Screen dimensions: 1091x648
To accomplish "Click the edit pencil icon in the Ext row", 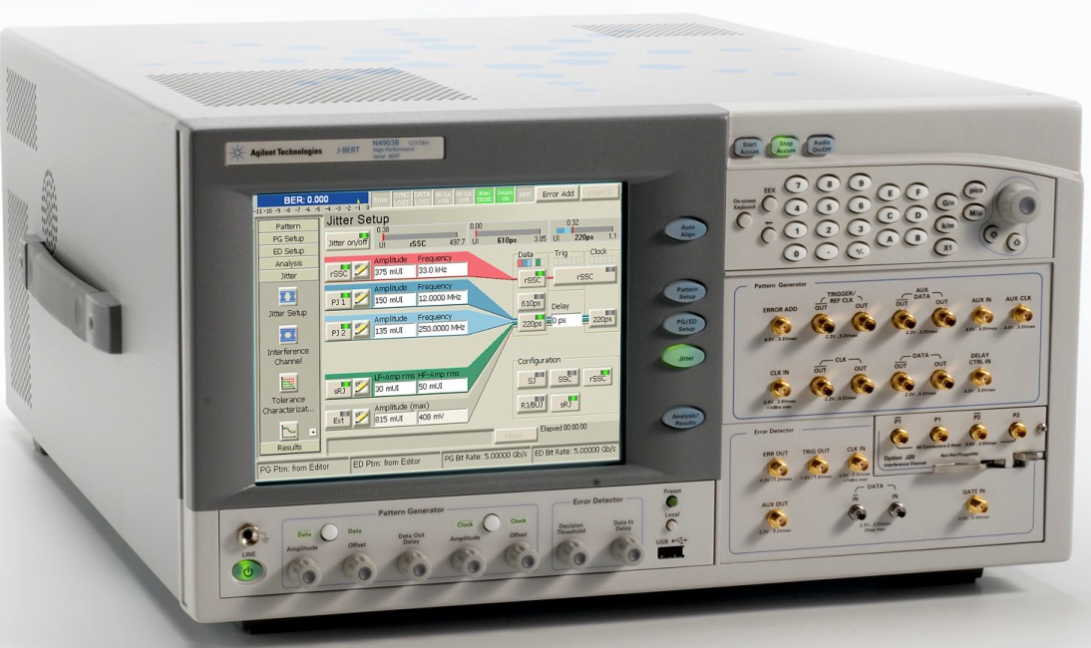I will 360,417.
